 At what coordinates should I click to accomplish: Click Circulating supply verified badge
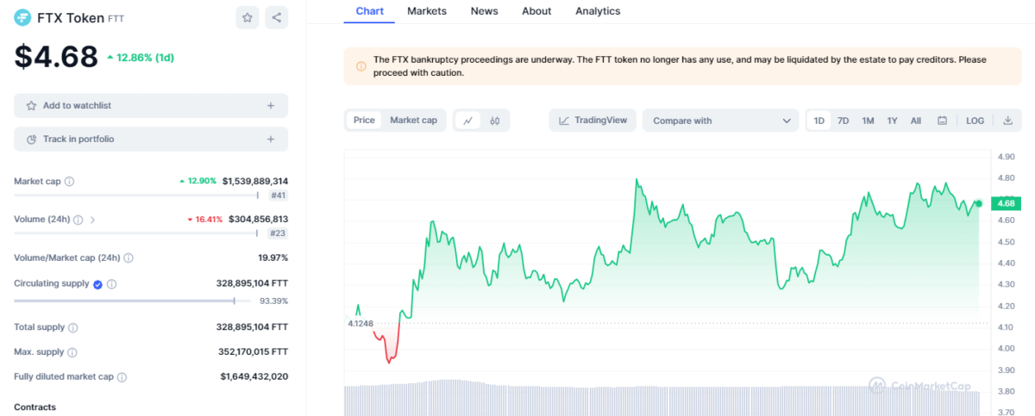point(97,284)
